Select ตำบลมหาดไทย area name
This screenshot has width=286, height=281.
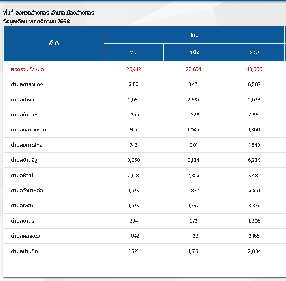coord(27,145)
